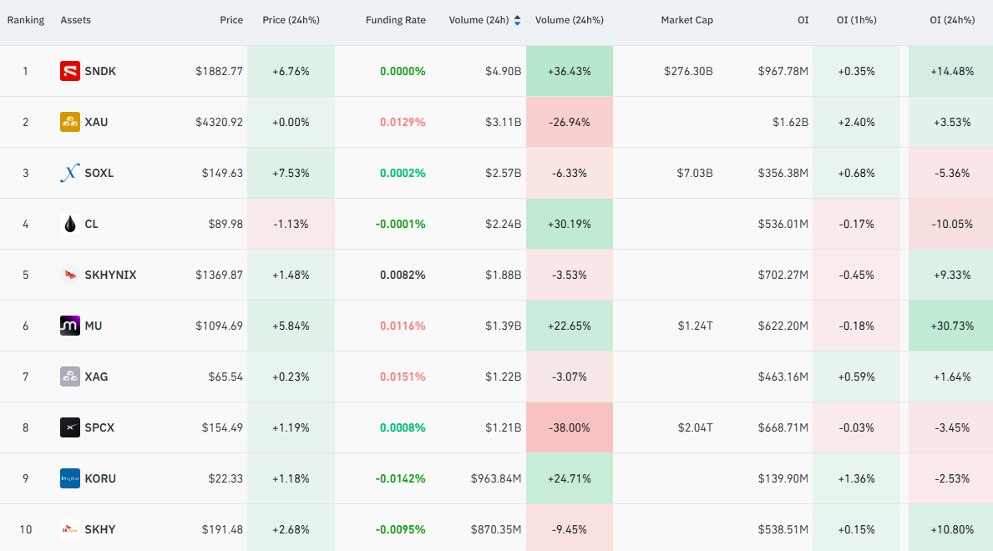Click the SOXL blue X logo
993x551 pixels.
[x=69, y=173]
